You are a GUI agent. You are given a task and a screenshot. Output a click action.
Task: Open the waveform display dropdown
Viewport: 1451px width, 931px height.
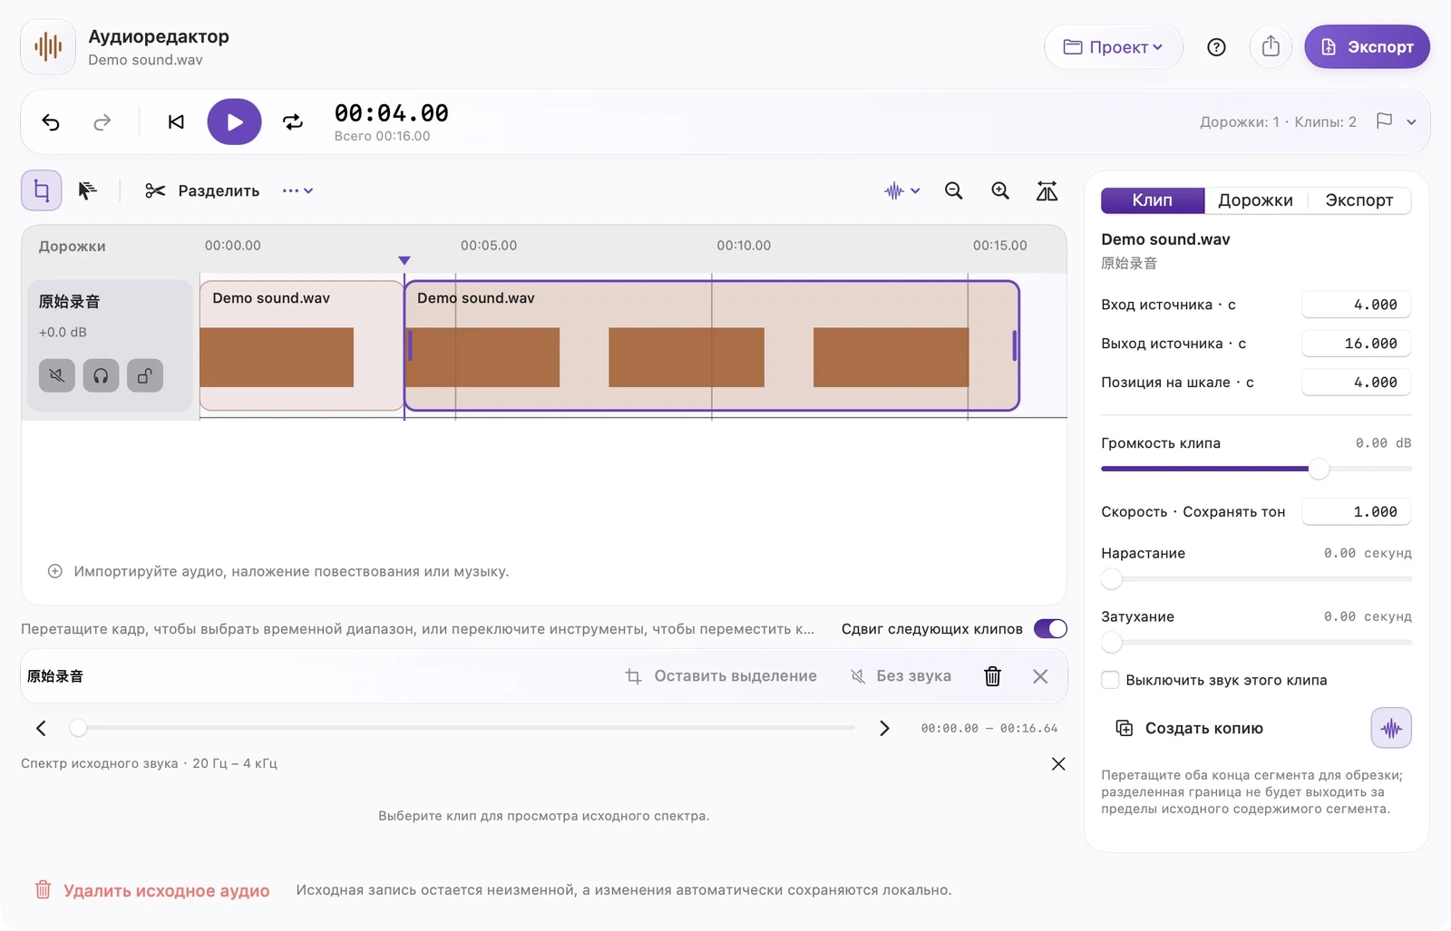(902, 190)
